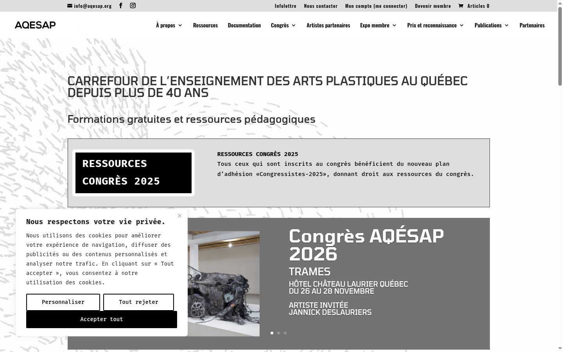The image size is (563, 352).
Task: Click the Accepter tout button
Action: click(x=102, y=319)
